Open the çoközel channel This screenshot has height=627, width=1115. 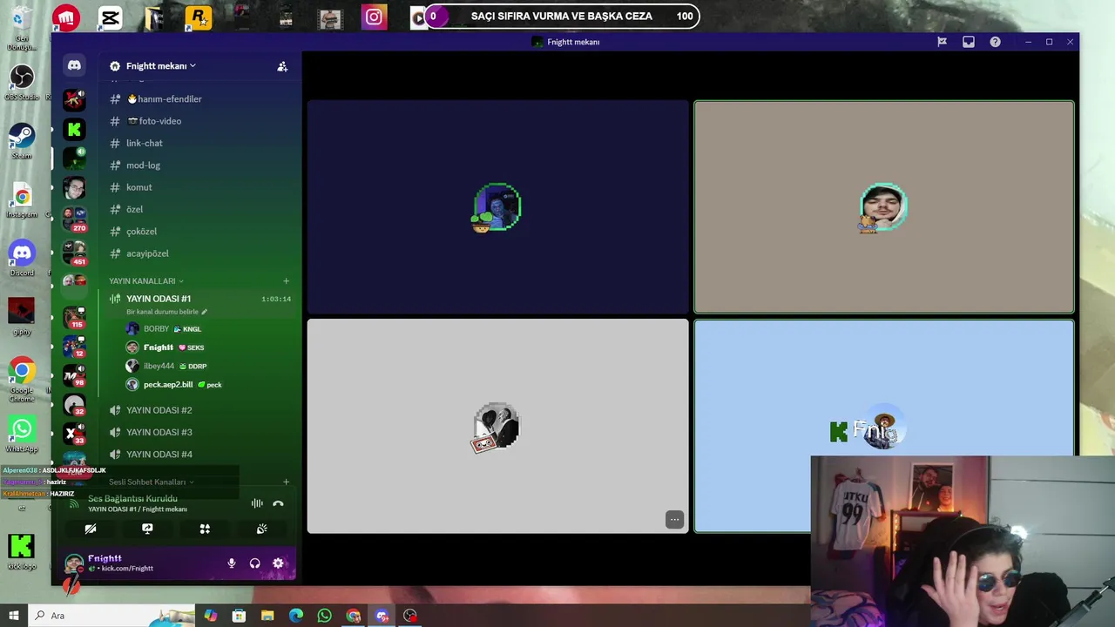[141, 232]
